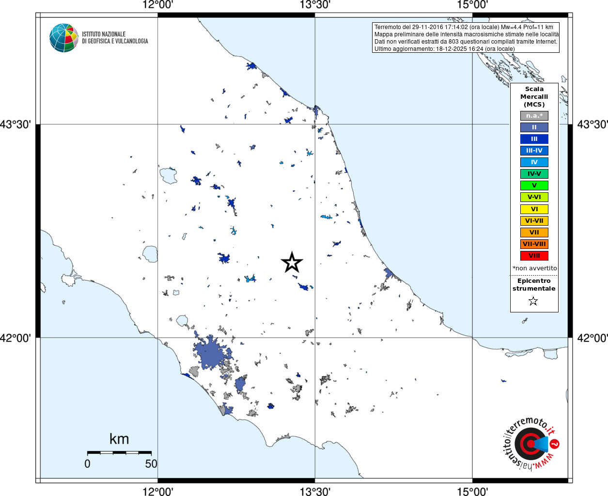Click the bottom 15°00' longitude label
The width and height of the screenshot is (608, 496).
(472, 491)
